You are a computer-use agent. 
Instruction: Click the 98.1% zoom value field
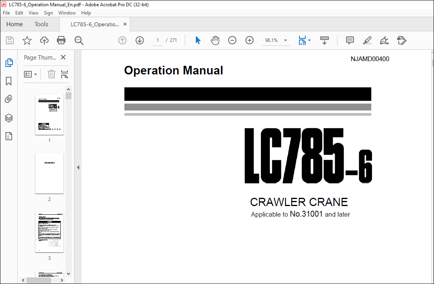coord(272,40)
